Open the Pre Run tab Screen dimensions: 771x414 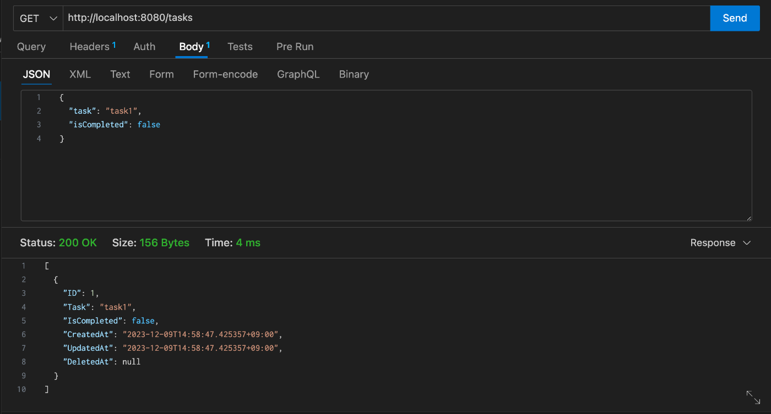click(x=295, y=47)
